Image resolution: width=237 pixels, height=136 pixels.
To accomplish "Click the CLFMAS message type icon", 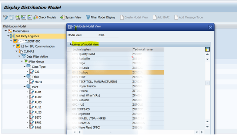I will click(x=21, y=51).
